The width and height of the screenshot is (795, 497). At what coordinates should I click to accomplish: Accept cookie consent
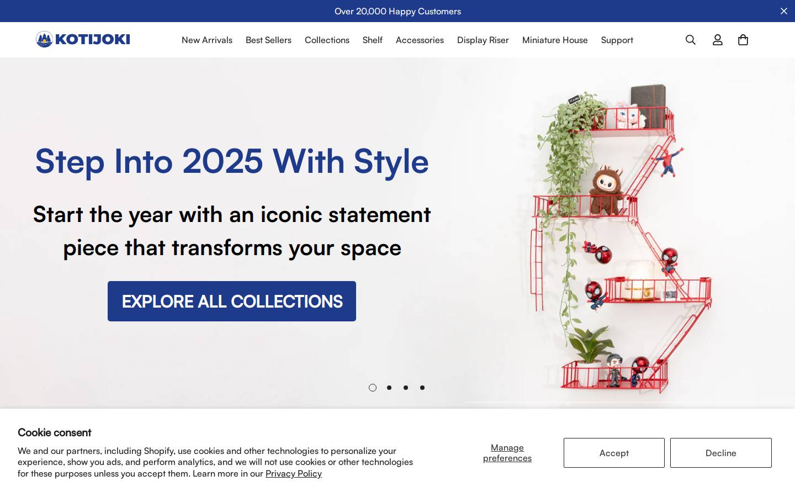pos(614,453)
